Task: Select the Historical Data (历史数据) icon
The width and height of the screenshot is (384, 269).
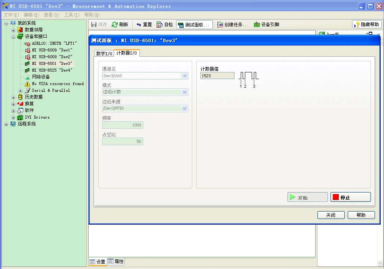Action: (x=20, y=97)
